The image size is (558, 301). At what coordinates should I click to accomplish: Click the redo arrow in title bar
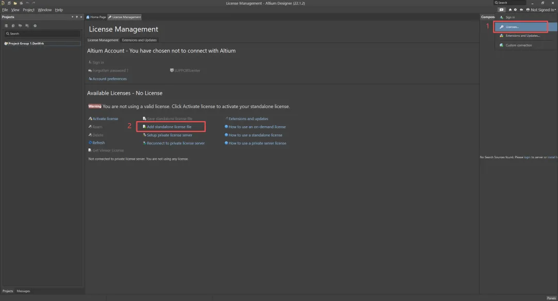34,3
